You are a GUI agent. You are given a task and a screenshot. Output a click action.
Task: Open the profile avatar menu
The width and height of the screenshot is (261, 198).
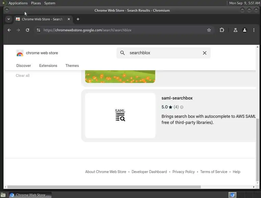[244, 30]
